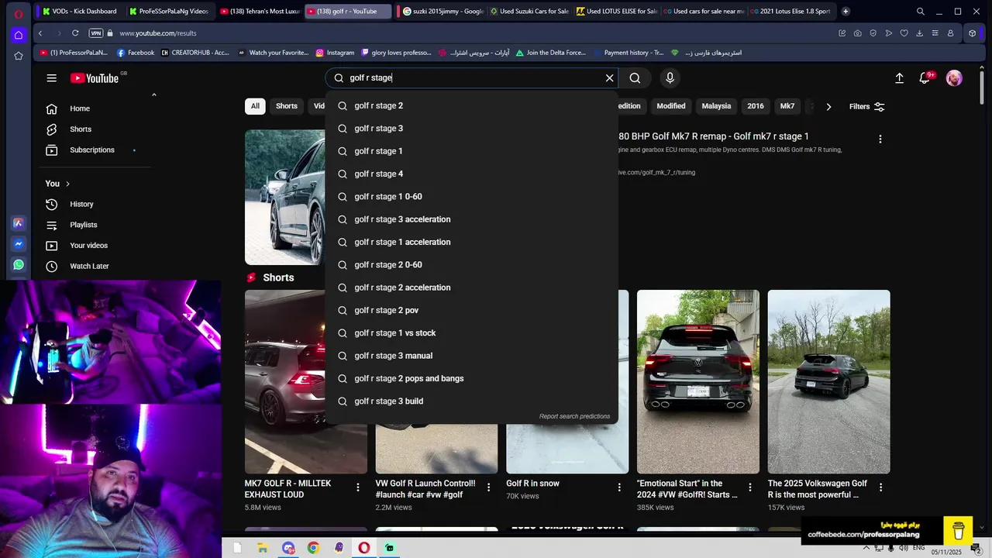Open File Explorer from the taskbar
This screenshot has height=558, width=992.
point(263,548)
